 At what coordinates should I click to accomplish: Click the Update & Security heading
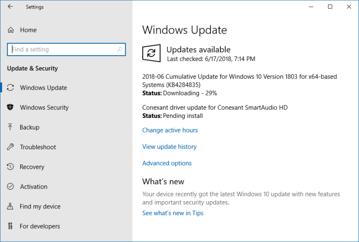(x=32, y=69)
